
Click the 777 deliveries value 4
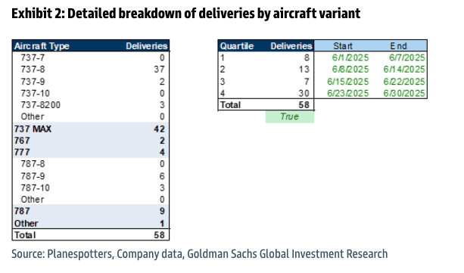coord(162,152)
